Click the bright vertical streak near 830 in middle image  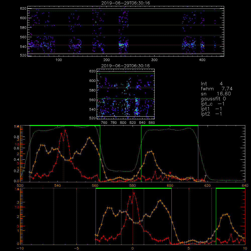tap(136, 106)
